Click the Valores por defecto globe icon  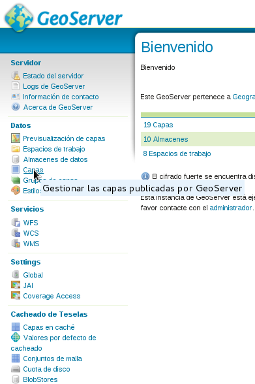pos(16,338)
